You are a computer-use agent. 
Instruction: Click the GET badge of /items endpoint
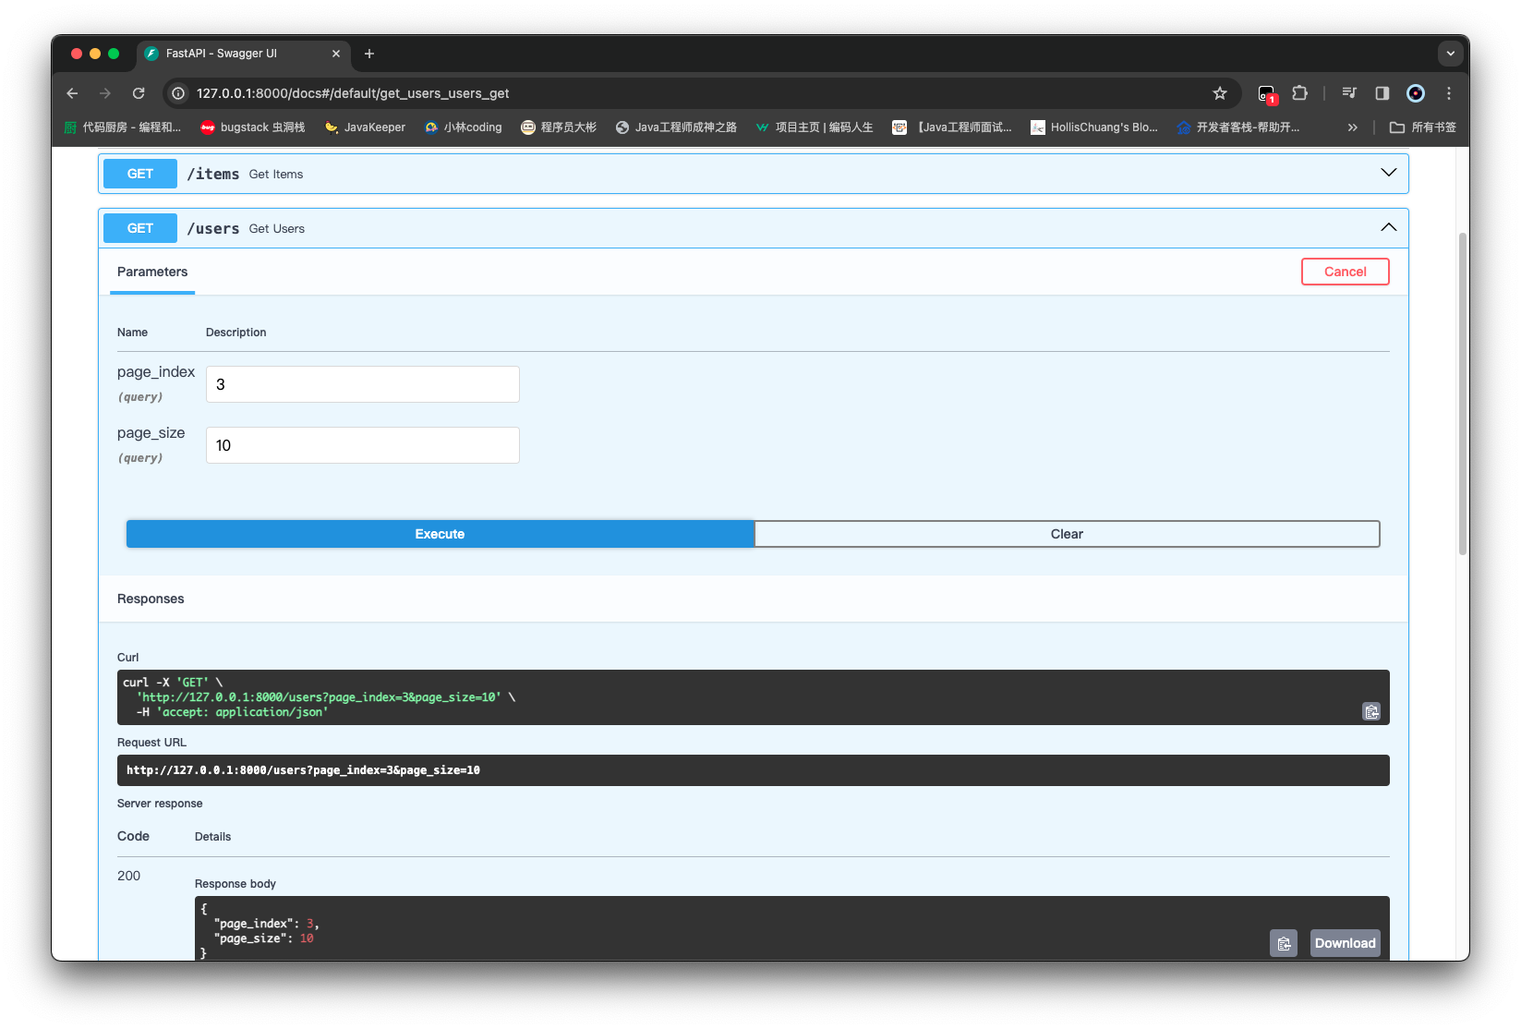[x=140, y=174]
